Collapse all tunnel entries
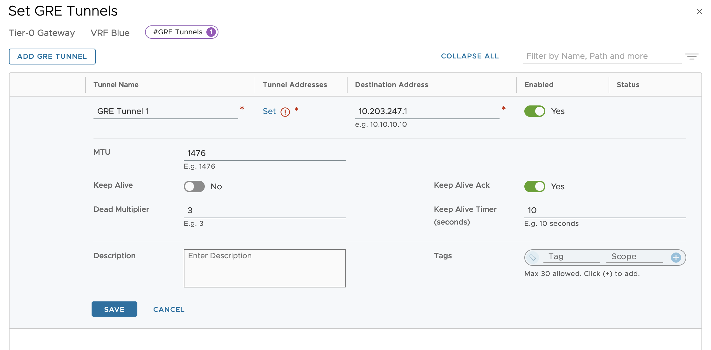This screenshot has height=350, width=711. 470,56
